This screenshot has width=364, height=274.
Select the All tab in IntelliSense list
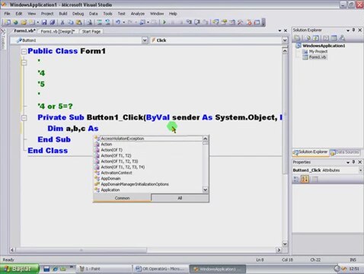click(x=180, y=198)
